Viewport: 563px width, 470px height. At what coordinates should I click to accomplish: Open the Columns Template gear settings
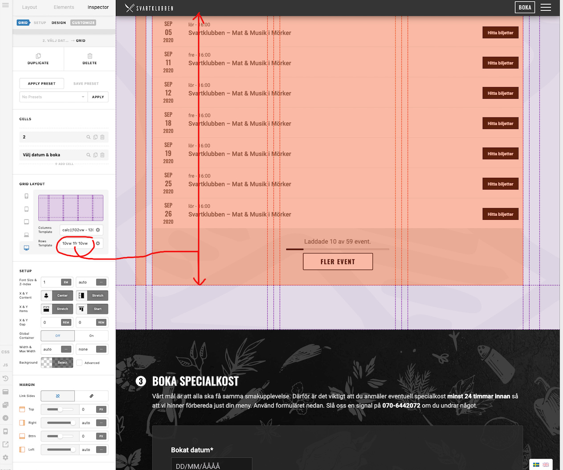(98, 230)
